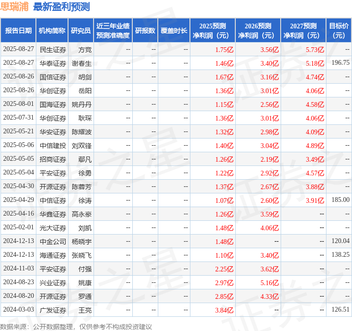Screen dimensions: 352x331
Task: Click the 2025预测净利润 column header
Action: click(x=213, y=31)
